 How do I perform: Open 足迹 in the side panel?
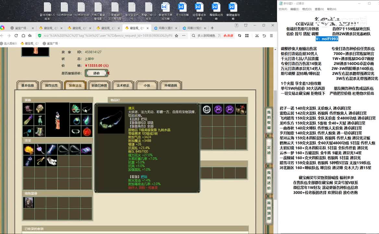[x=269, y=150]
